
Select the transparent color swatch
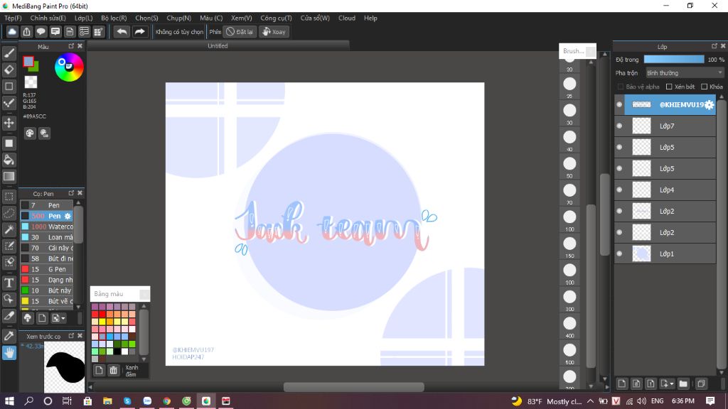click(31, 82)
